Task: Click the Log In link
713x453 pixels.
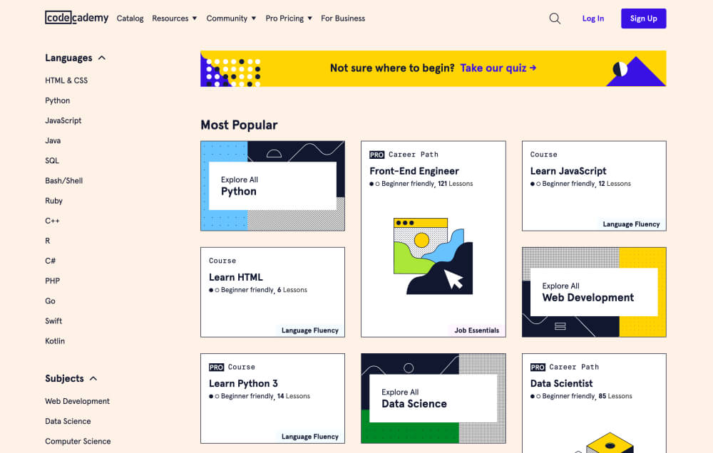Action: coord(593,19)
